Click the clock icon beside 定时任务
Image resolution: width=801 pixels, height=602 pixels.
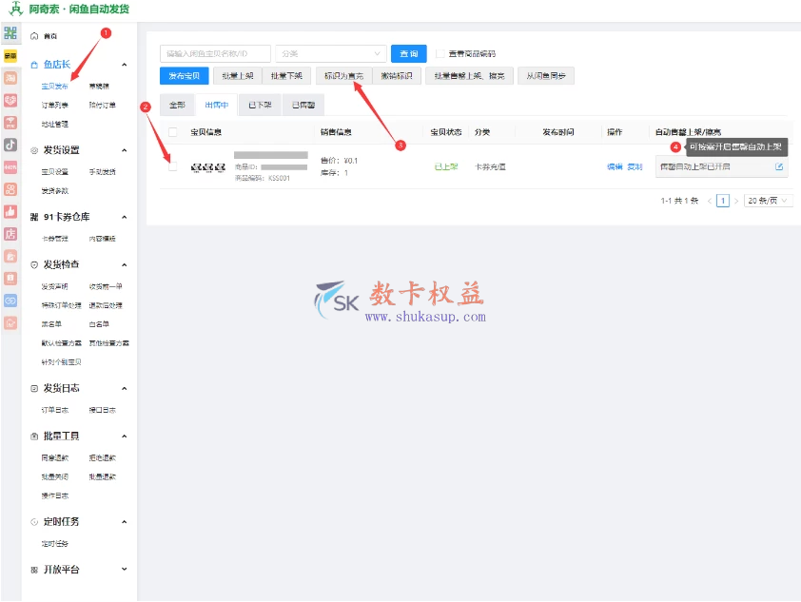coord(34,522)
